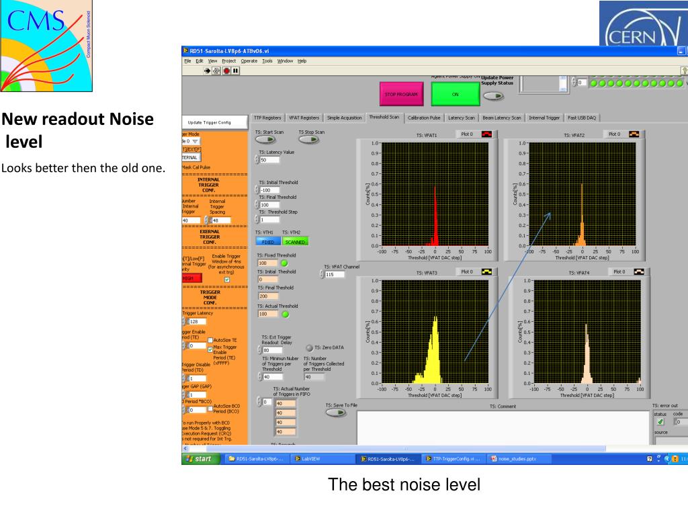The width and height of the screenshot is (688, 516).
Task: Open the Windows start menu
Action: click(x=201, y=459)
